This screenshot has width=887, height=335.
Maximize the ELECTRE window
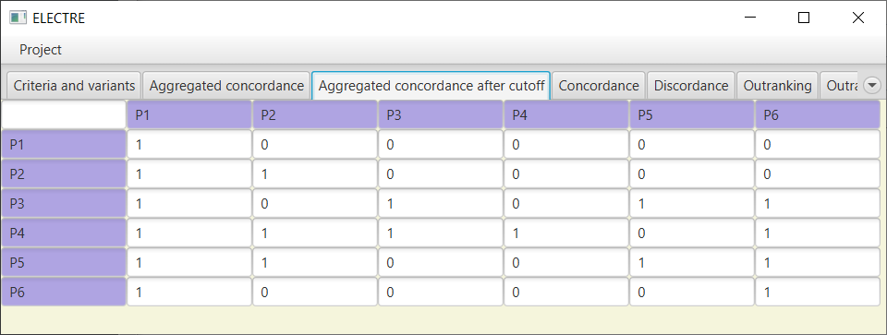tap(803, 18)
